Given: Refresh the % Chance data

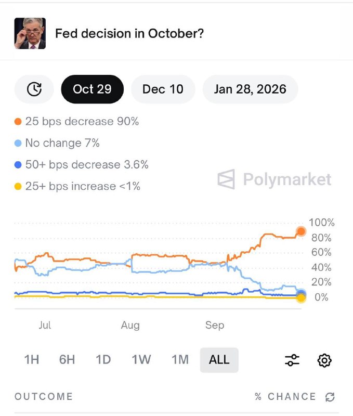Looking at the screenshot, I should [330, 396].
